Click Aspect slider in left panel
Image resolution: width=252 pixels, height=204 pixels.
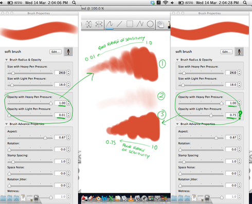click(30, 138)
